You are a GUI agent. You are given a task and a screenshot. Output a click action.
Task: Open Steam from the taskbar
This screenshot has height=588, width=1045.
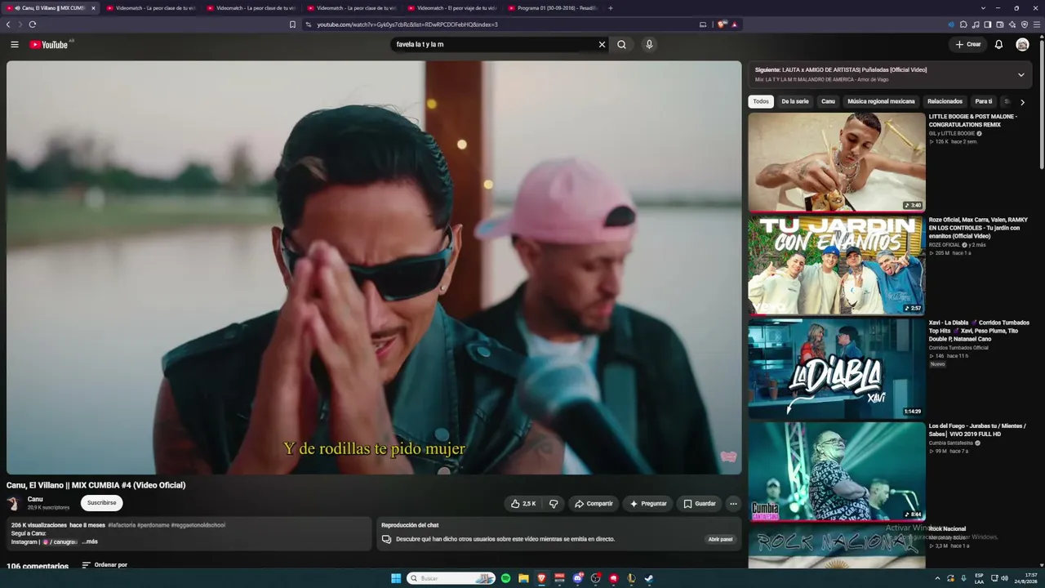649,578
